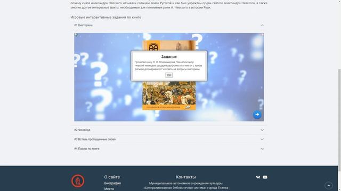
Task: Confirm the Задание dialog with OK
Action: 169,75
